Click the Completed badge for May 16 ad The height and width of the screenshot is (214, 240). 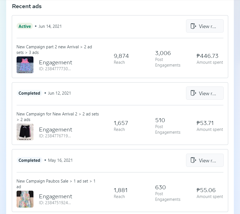pyautogui.click(x=29, y=160)
